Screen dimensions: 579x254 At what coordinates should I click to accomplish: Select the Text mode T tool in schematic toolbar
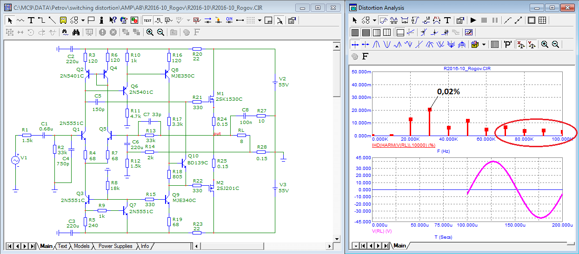click(31, 20)
